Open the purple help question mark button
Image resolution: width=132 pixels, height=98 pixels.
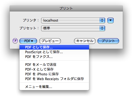[x=15, y=41]
